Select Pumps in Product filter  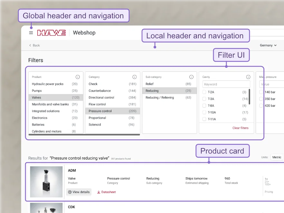coord(56,91)
